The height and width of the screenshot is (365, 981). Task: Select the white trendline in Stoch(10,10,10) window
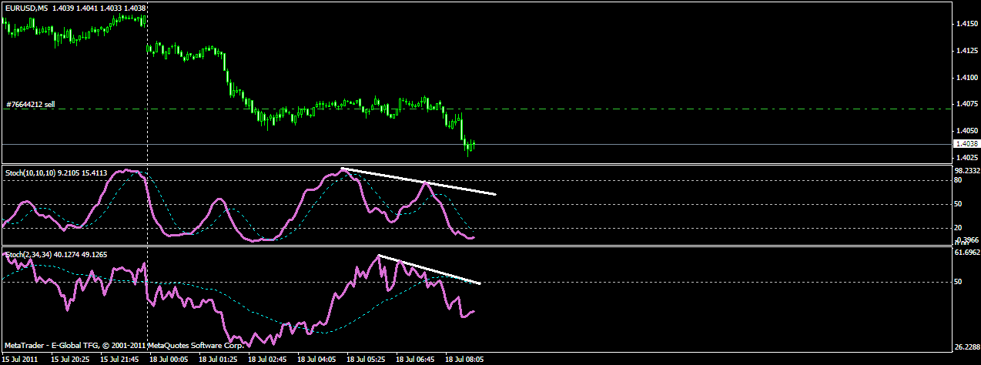420,181
